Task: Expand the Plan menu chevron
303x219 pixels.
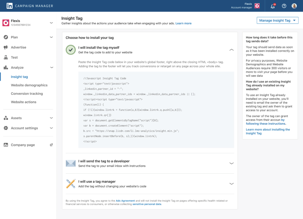Action: pos(51,37)
